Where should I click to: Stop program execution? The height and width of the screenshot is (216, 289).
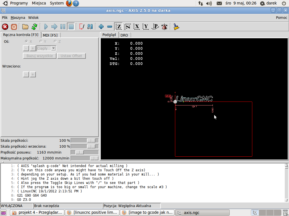[71, 27]
